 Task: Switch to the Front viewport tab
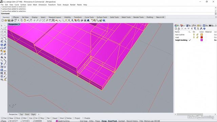[27, 114]
